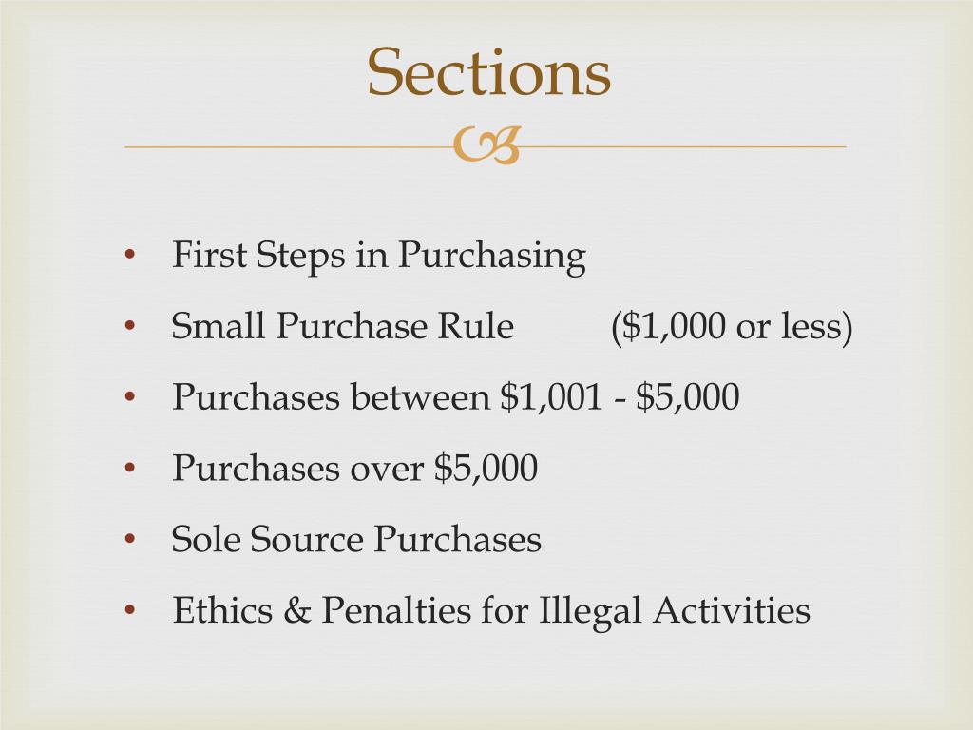Click the bullet beside Purchases between $1,001 - $5,000
Screen dimensions: 973x730
click(x=129, y=396)
